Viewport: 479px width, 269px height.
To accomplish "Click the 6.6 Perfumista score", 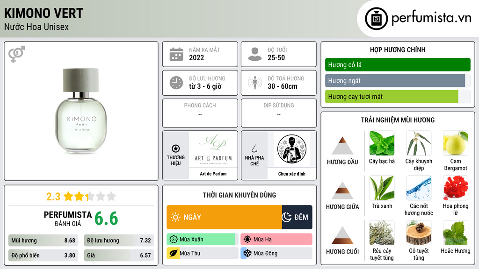I will (106, 219).
